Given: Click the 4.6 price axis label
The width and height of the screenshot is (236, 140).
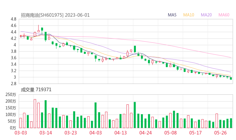Looking at the screenshot, I should (13, 25).
